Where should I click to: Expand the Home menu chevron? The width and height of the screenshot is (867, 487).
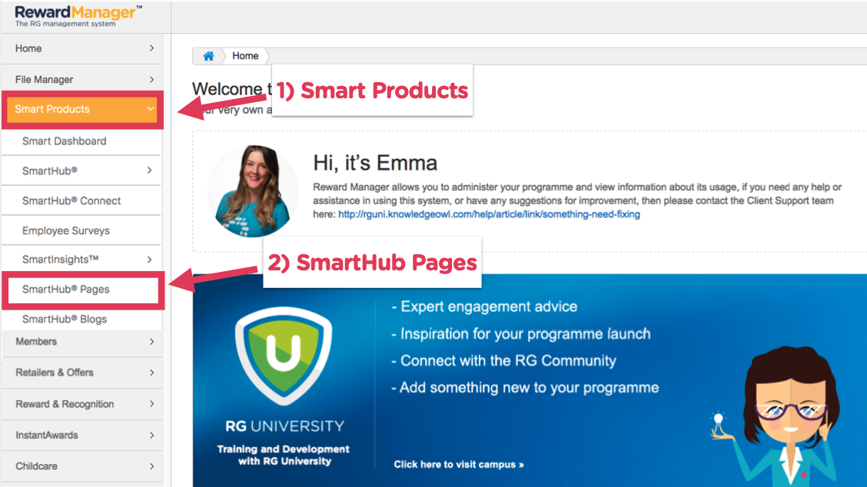click(151, 48)
